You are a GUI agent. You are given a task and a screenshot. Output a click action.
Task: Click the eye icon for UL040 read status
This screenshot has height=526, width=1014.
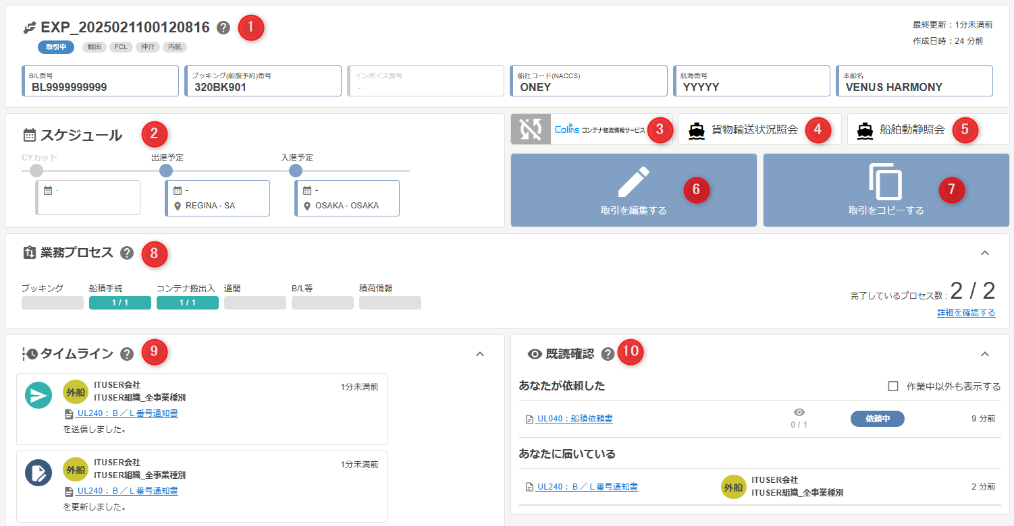tap(799, 412)
